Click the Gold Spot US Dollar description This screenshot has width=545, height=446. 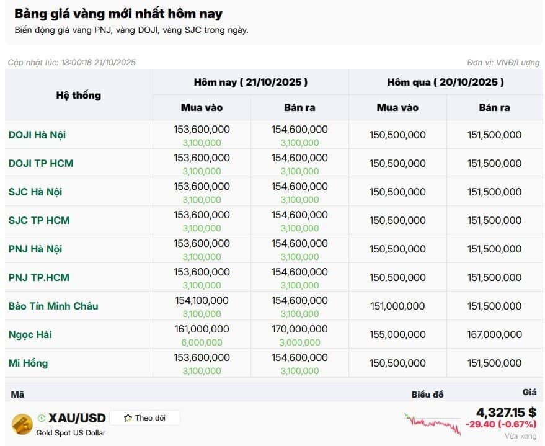(71, 433)
